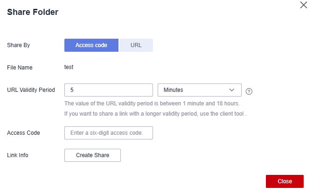Open the validity period help question mark

pos(249,91)
